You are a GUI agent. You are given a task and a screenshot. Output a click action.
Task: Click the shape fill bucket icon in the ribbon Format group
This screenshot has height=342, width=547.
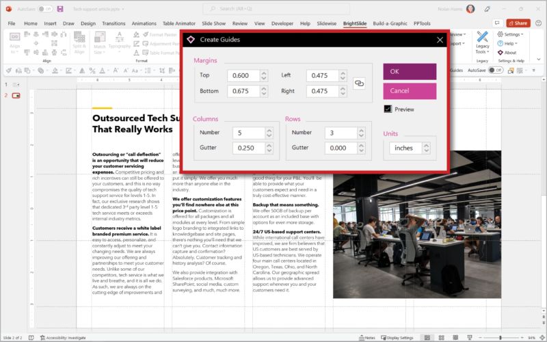pyautogui.click(x=136, y=34)
